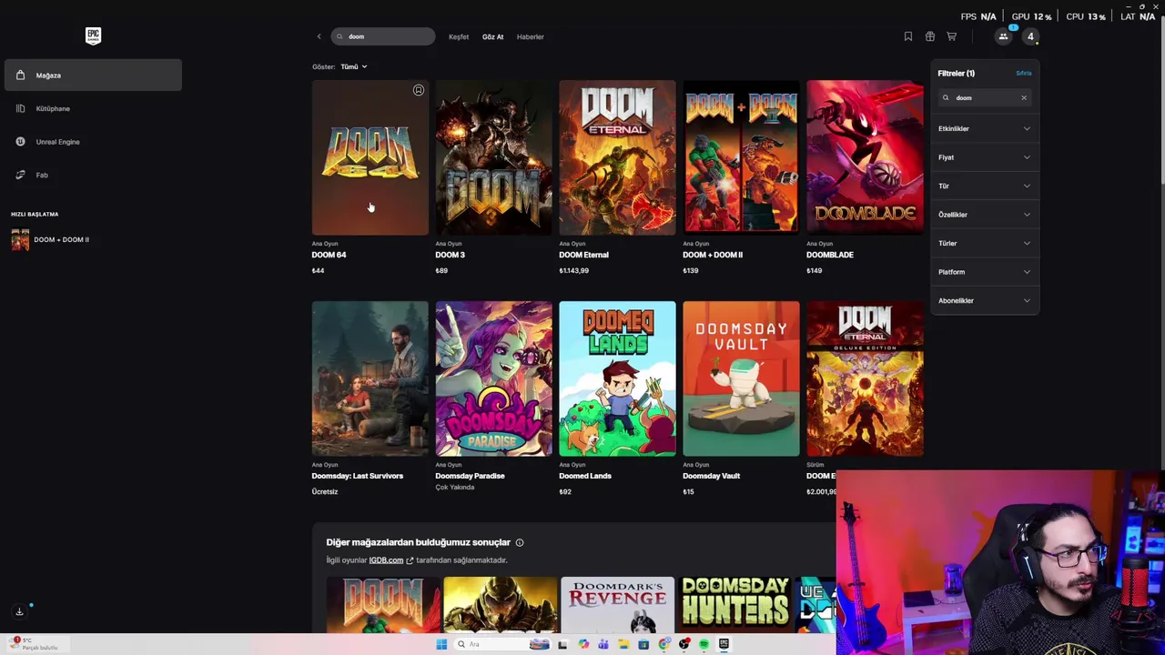Expand the Etkinlikler filter
1165x655 pixels.
(x=985, y=128)
